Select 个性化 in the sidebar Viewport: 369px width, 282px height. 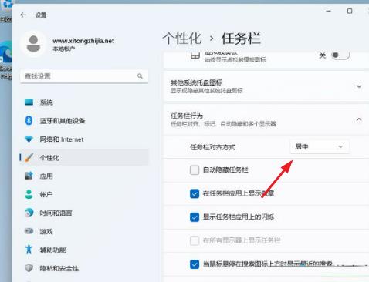click(x=84, y=157)
